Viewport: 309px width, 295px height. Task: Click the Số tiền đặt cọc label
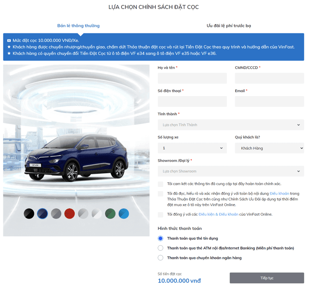coord(170,274)
